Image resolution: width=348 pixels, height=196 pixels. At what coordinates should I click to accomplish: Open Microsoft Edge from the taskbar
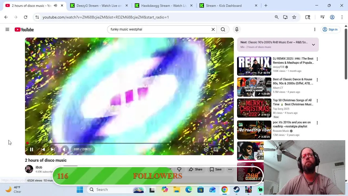point(189,189)
